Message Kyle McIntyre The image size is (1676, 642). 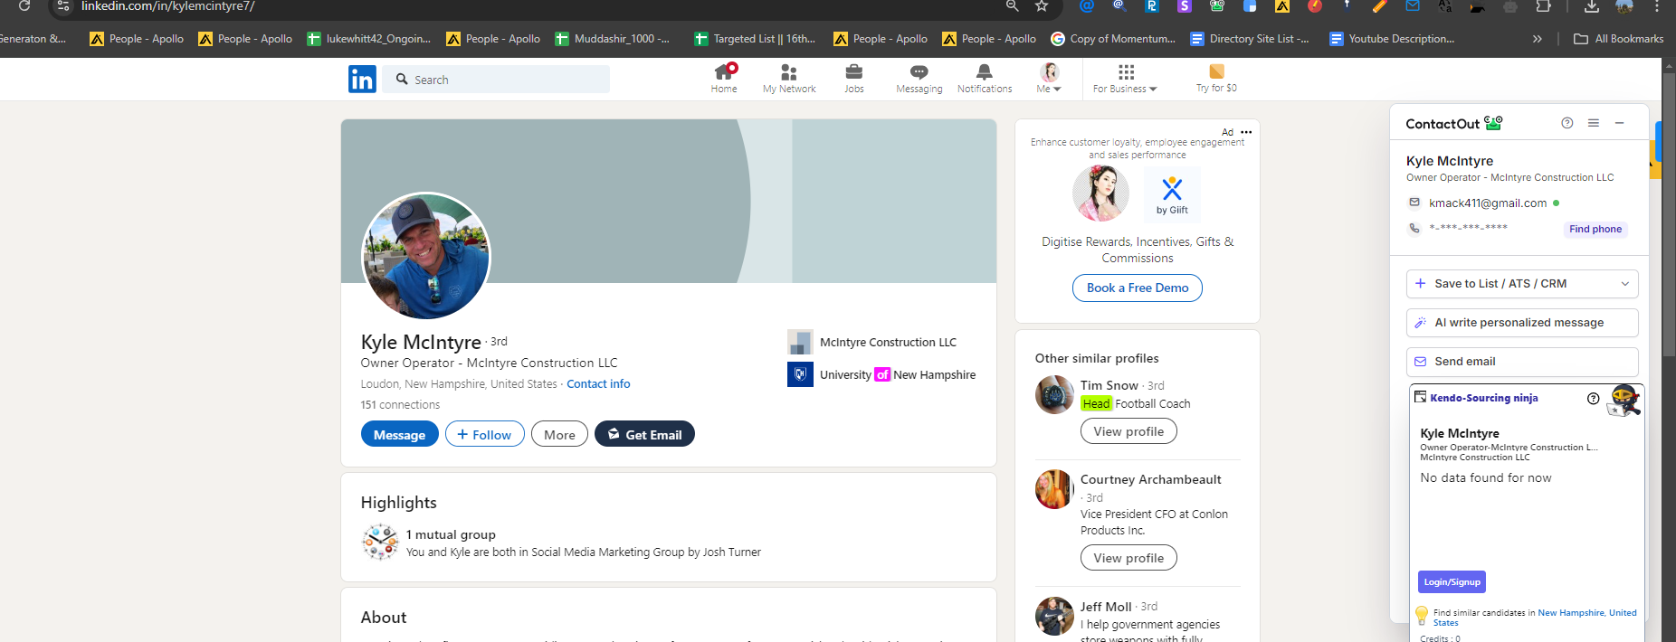click(x=399, y=434)
